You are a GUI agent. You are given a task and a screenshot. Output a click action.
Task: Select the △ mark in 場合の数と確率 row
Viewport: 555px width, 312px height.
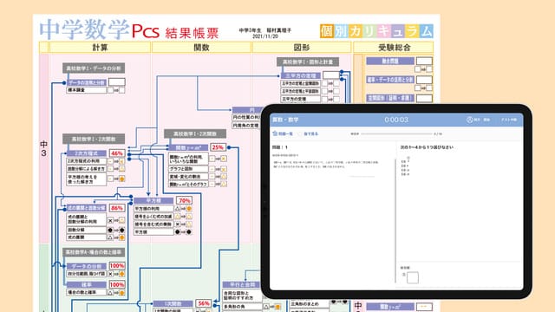[110, 293]
